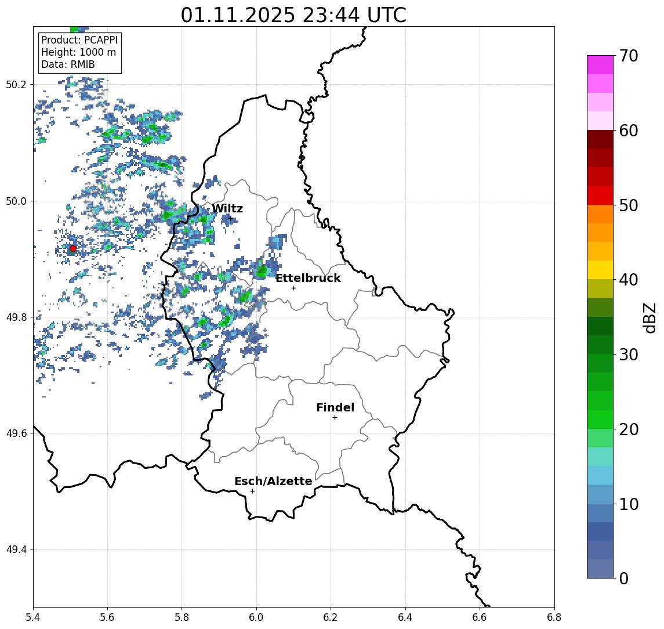Click the 60 value on the colorbar
The width and height of the screenshot is (664, 629).
pos(629,131)
